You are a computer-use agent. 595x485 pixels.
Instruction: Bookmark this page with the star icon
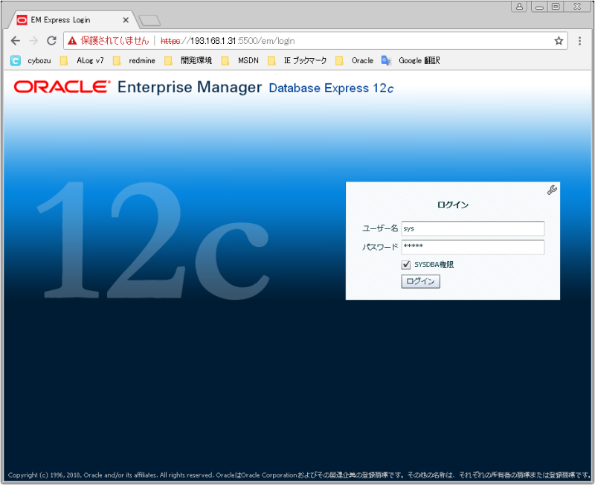click(559, 41)
